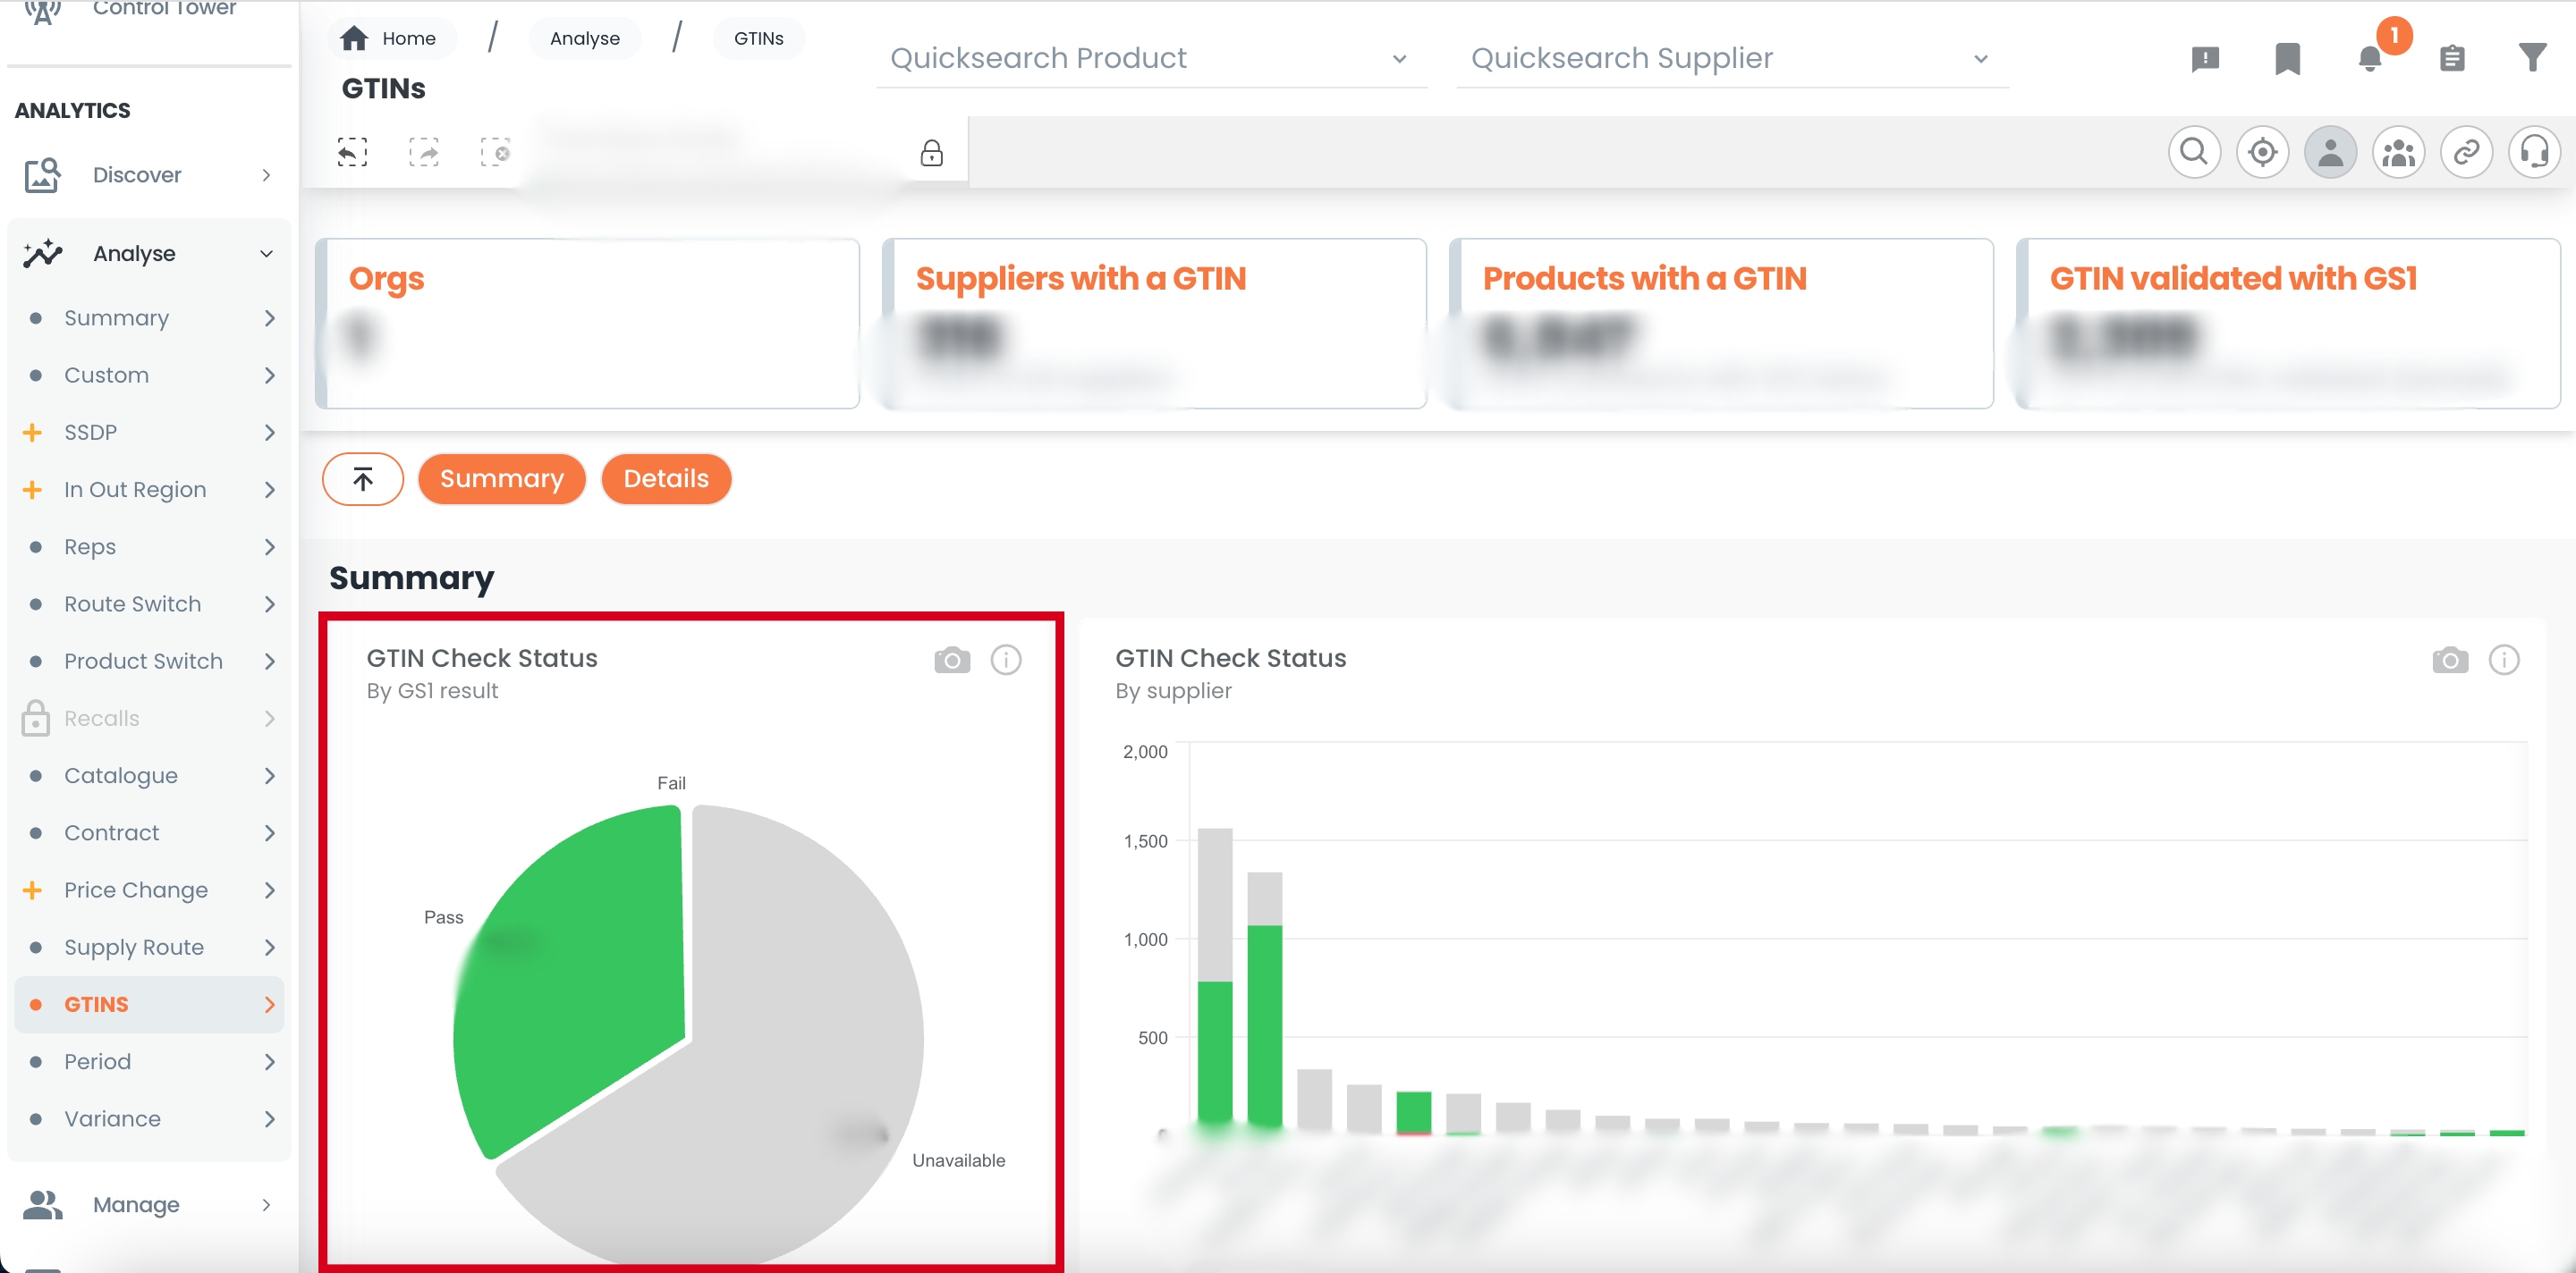Click the GTINs breadcrumb link
Screen dimensions: 2576x1273
(x=759, y=38)
